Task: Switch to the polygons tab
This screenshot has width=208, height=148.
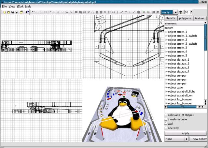Action: coord(185,18)
